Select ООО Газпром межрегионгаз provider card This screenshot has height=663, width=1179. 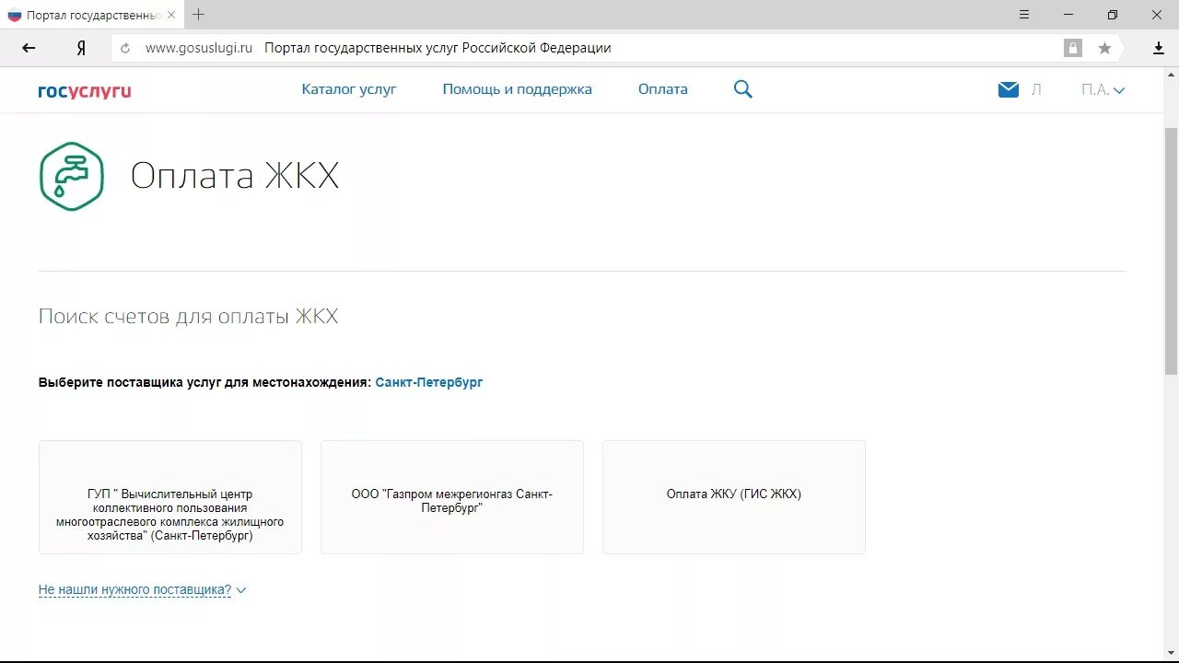(452, 497)
